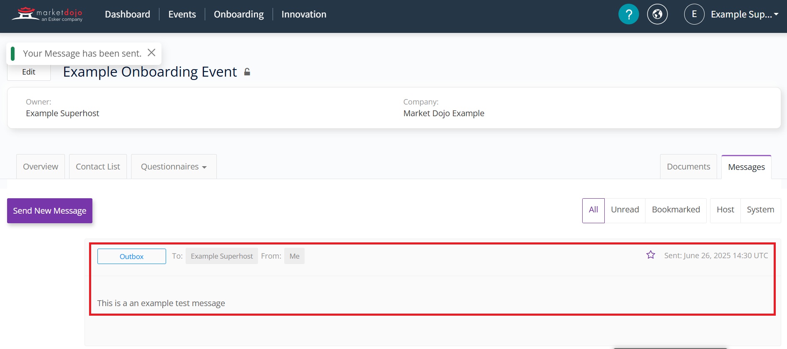Image resolution: width=787 pixels, height=349 pixels.
Task: Open the Questionnaires dropdown tab
Action: (174, 167)
